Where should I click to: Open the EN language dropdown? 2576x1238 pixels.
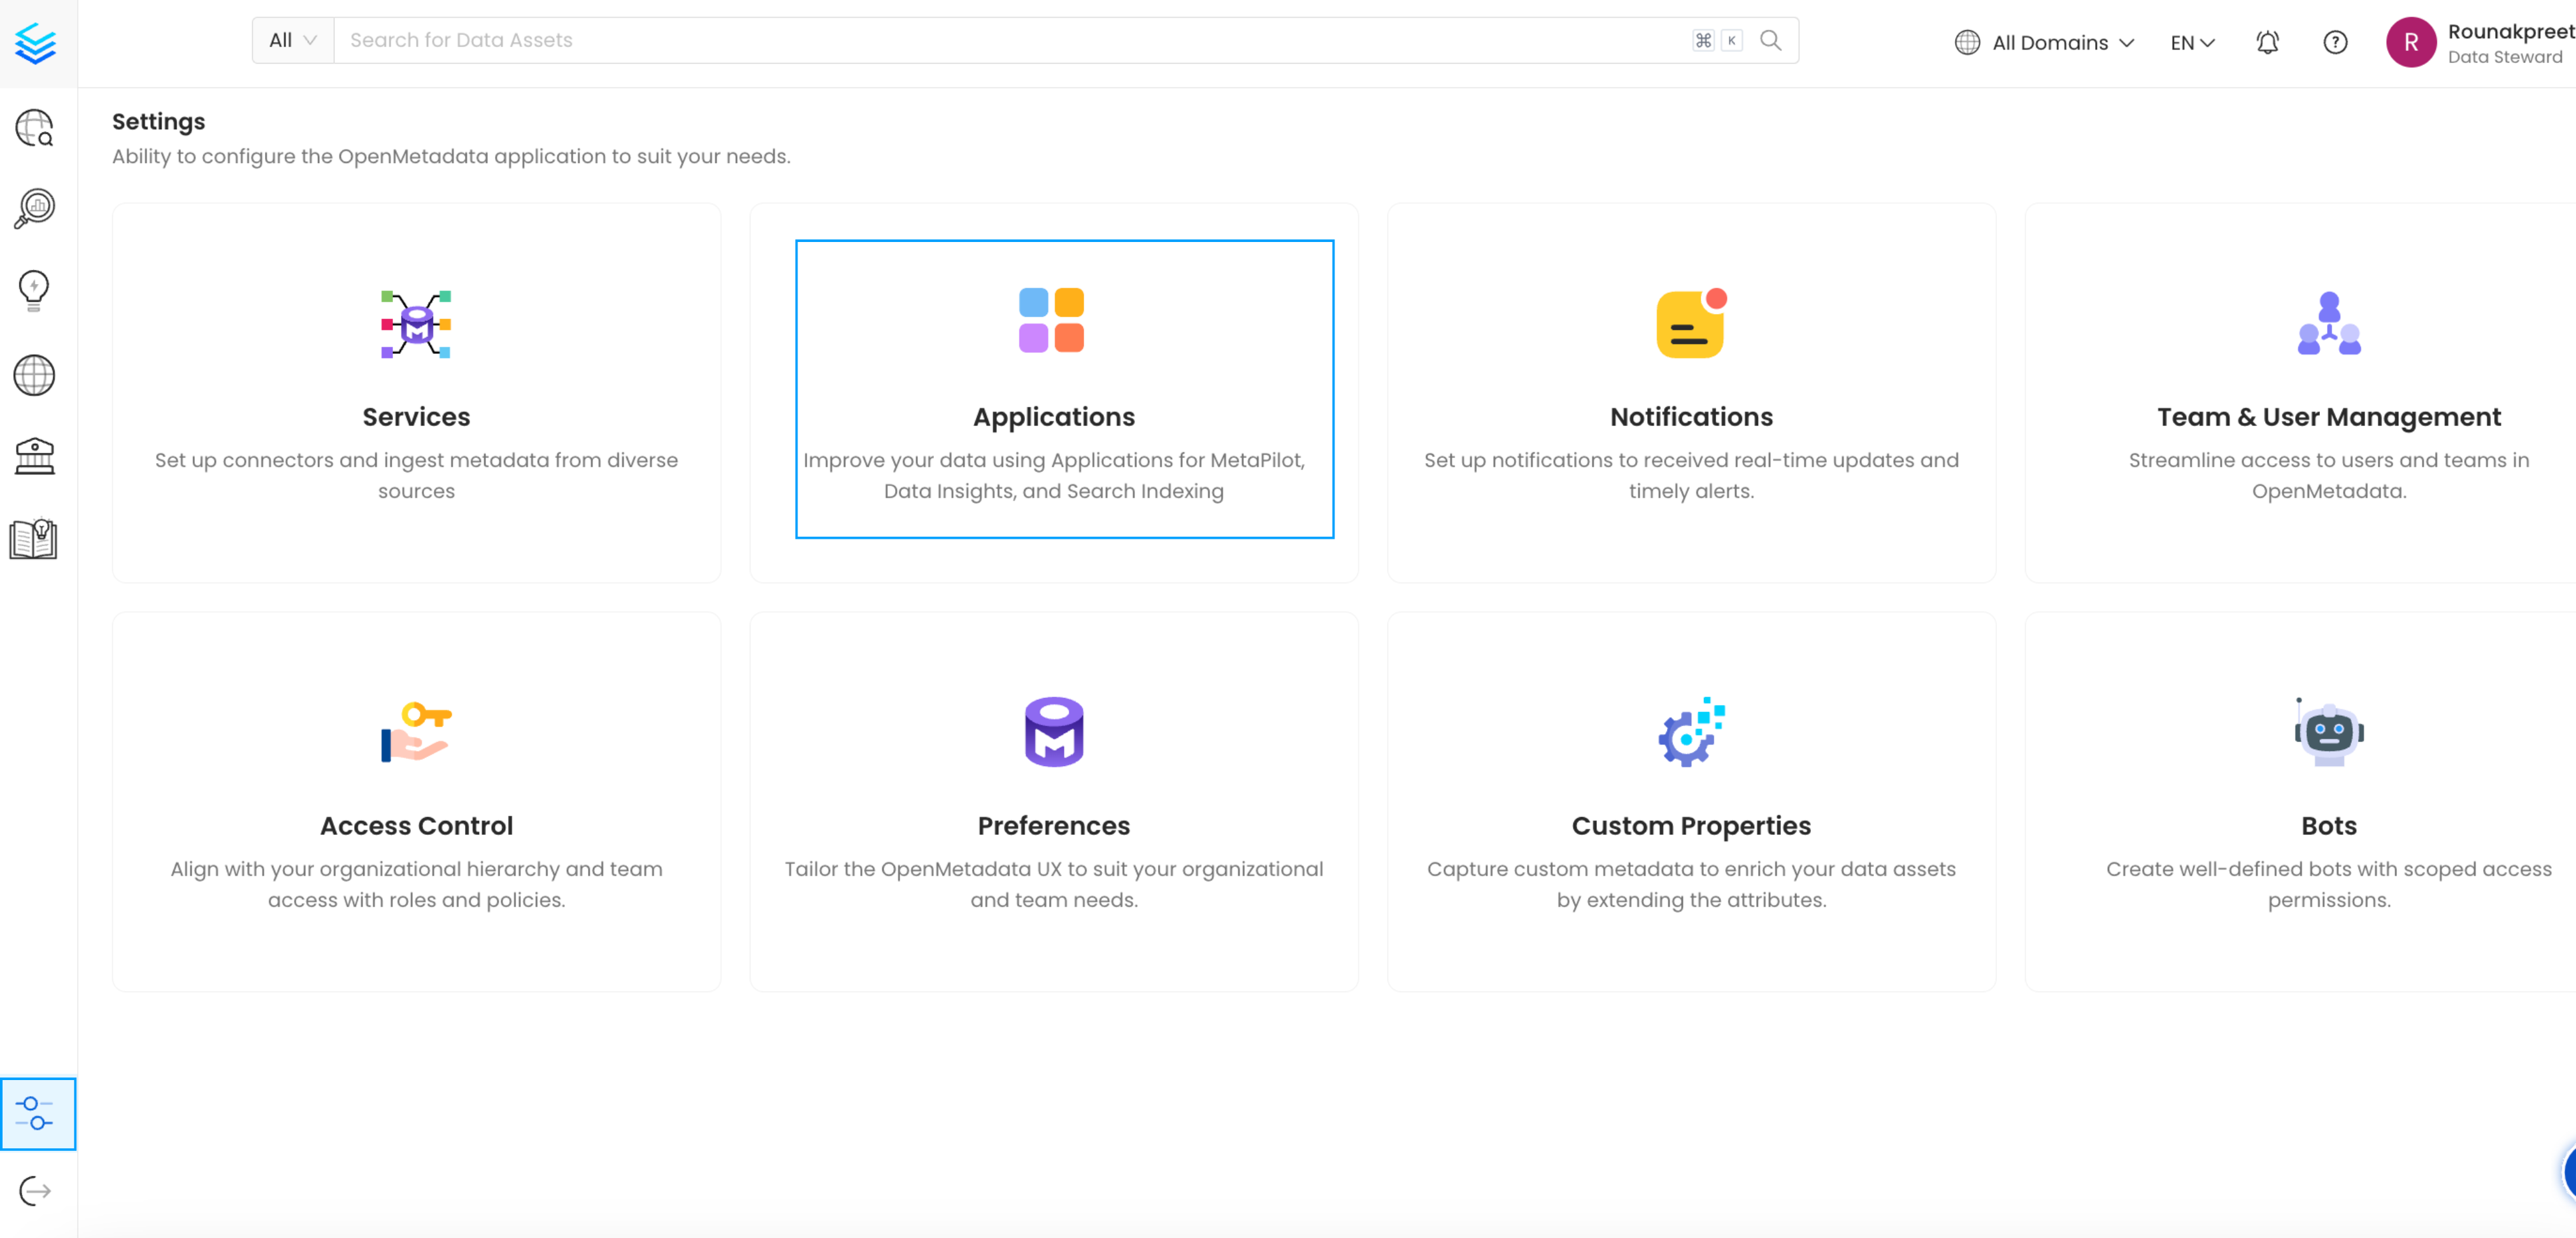(2191, 42)
